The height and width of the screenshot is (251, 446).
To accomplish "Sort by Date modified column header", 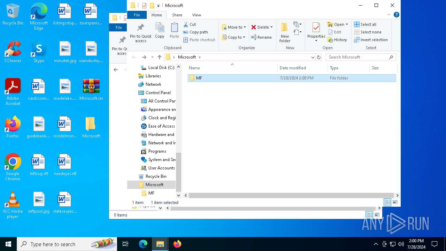I will tap(302, 68).
